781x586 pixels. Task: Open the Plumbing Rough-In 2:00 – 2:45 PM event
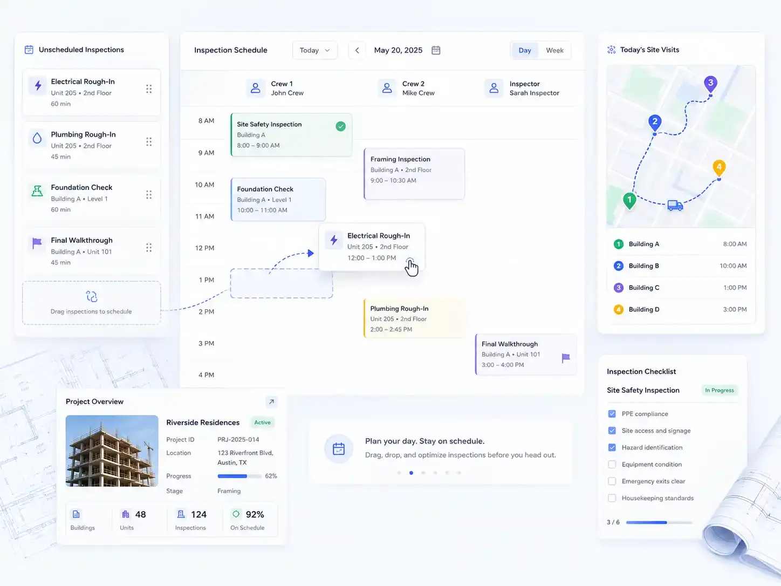point(414,318)
